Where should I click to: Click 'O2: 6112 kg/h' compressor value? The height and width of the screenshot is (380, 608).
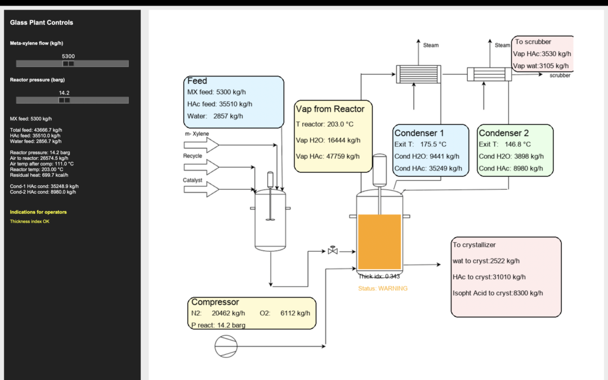285,313
